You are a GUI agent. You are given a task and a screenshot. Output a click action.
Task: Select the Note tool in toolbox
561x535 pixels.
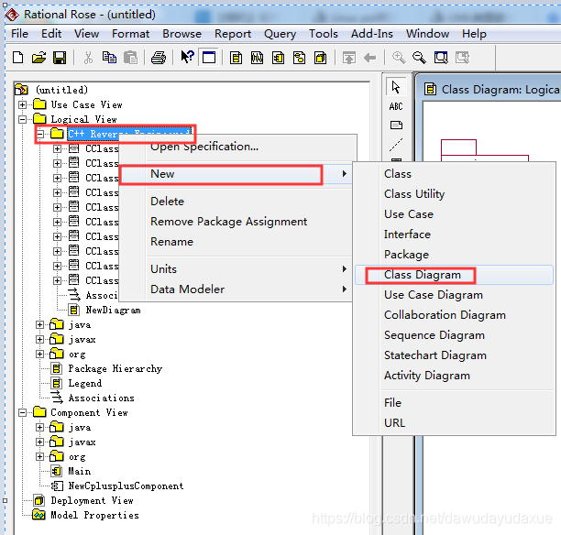click(x=396, y=126)
